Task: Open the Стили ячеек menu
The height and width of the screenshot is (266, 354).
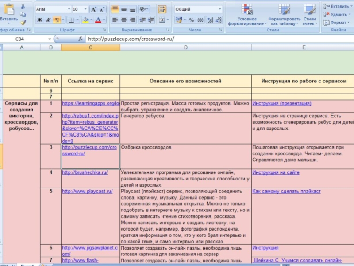Action: click(310, 16)
